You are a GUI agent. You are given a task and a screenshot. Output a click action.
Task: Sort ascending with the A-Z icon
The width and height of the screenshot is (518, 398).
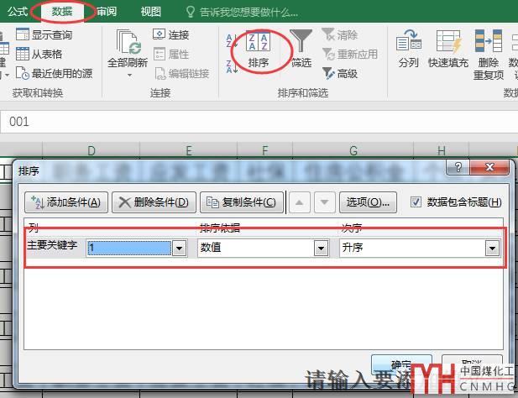[232, 40]
